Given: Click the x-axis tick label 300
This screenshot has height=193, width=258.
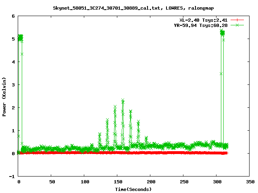Looking at the screenshot, I should click(x=217, y=182).
